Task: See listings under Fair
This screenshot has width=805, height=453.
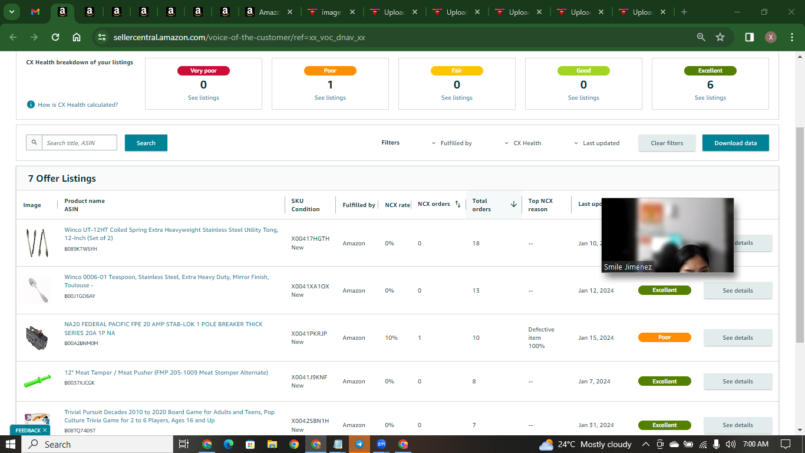Action: coord(457,98)
